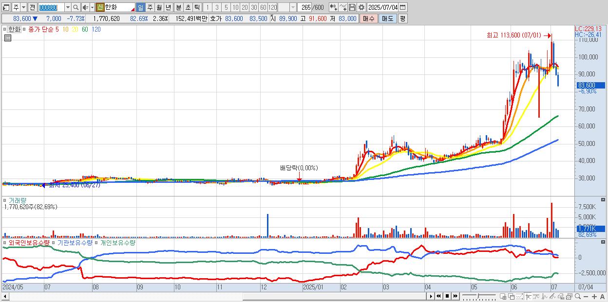
Task: Select the 초 second chart period
Action: [188, 8]
